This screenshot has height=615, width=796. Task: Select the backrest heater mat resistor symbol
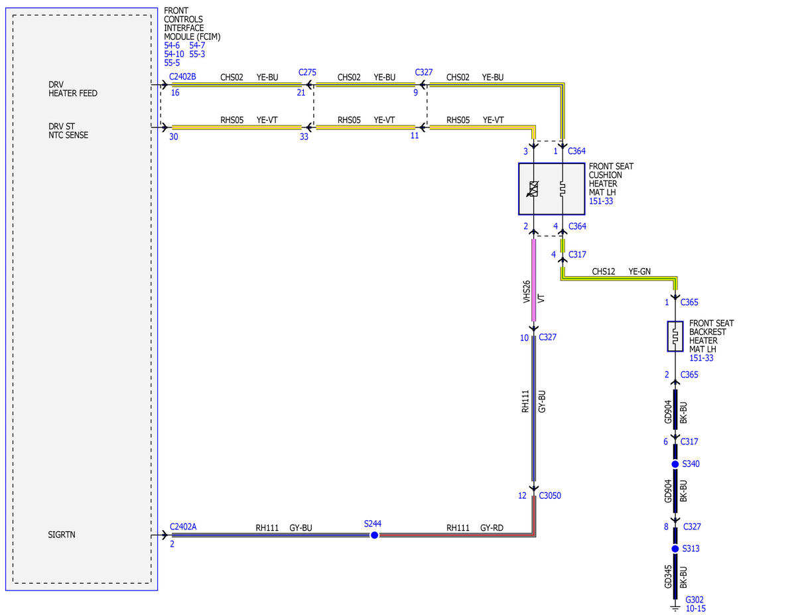point(675,336)
